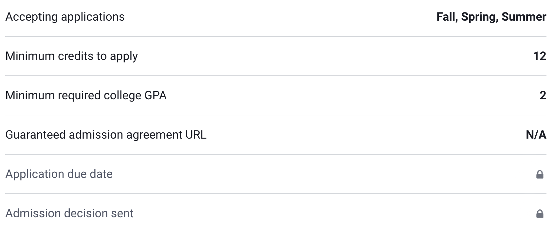Click the N/A value for guaranteed admission
The height and width of the screenshot is (232, 554).
tap(536, 135)
